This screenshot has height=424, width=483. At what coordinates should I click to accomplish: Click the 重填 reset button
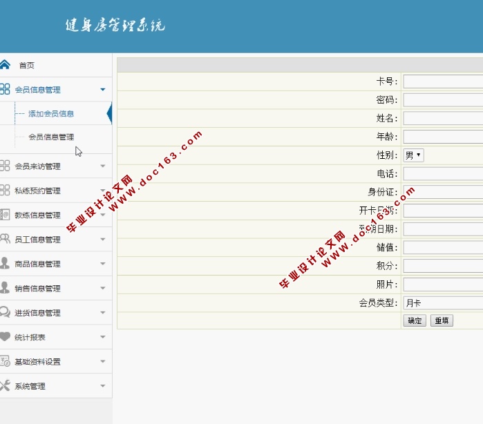pyautogui.click(x=442, y=320)
